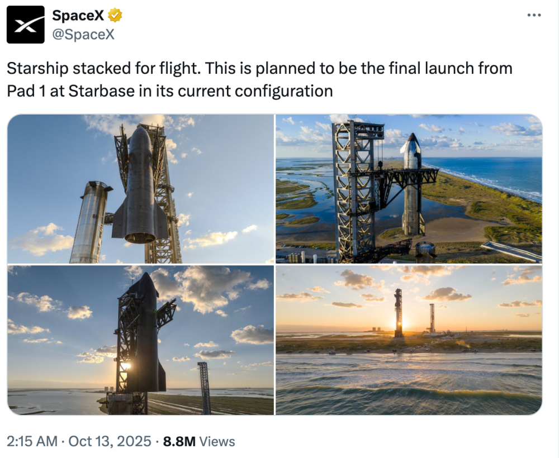This screenshot has height=458, width=559.
Task: Open the bottom-left silhouetted Starship photo
Action: 140,340
